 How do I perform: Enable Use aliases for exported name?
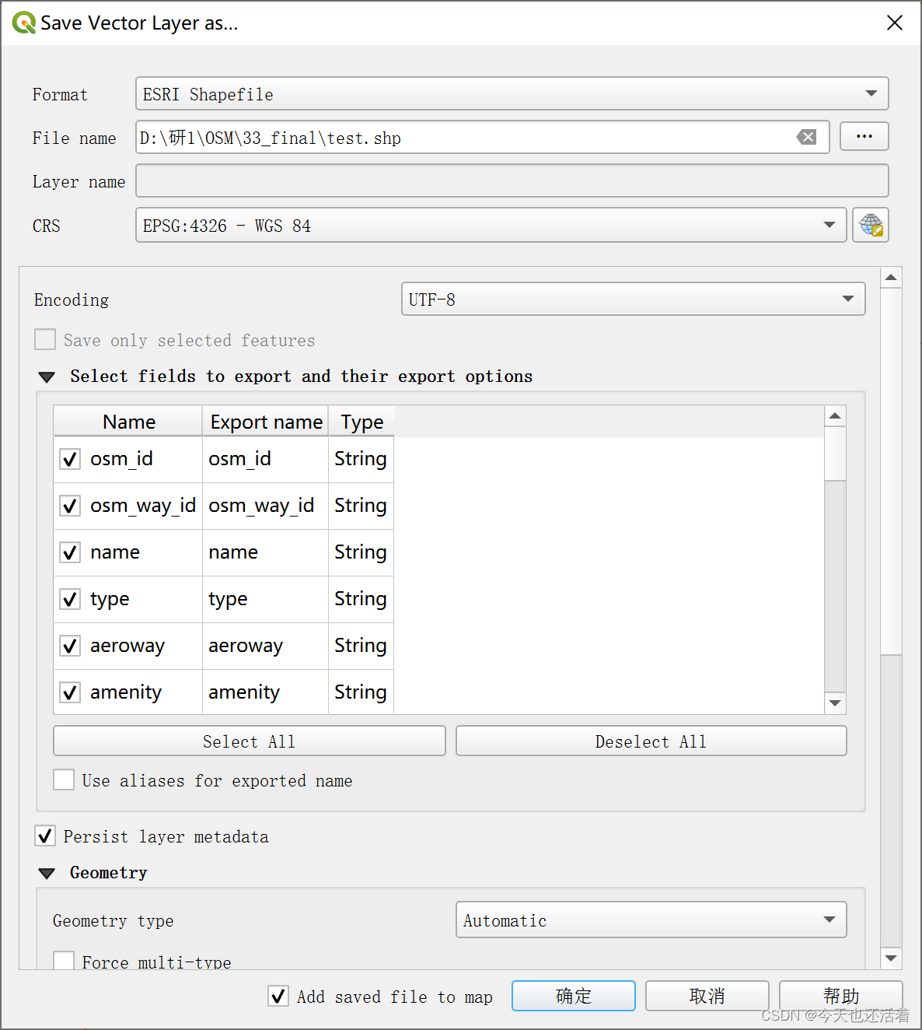point(63,780)
